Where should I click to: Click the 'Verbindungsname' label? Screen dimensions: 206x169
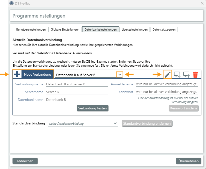point(29,84)
